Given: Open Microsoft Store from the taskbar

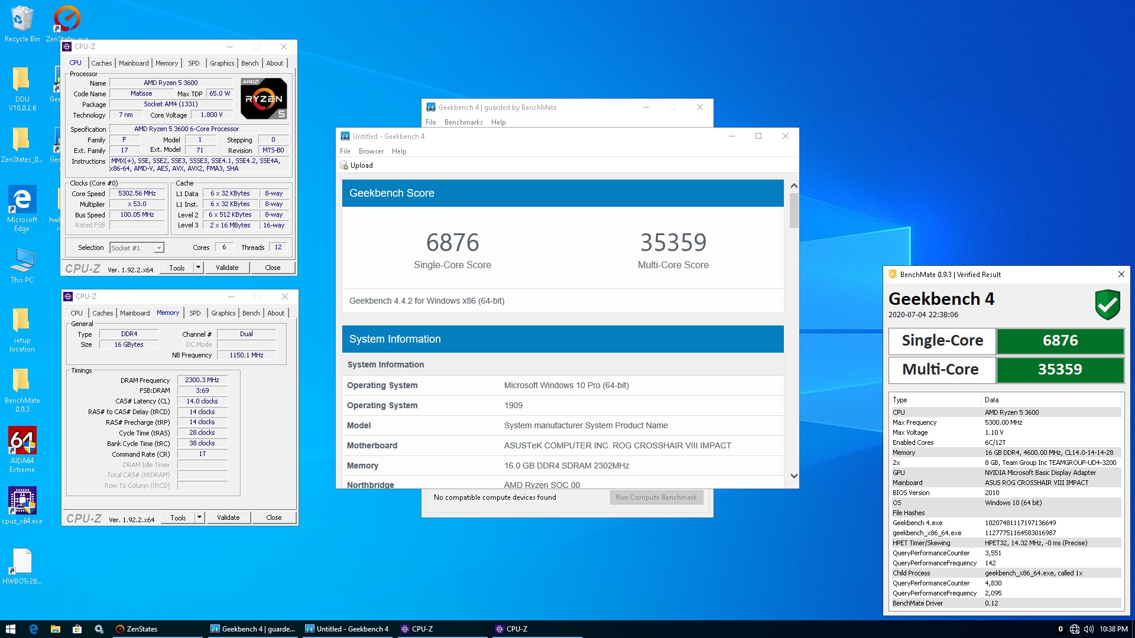Looking at the screenshot, I should (x=77, y=629).
